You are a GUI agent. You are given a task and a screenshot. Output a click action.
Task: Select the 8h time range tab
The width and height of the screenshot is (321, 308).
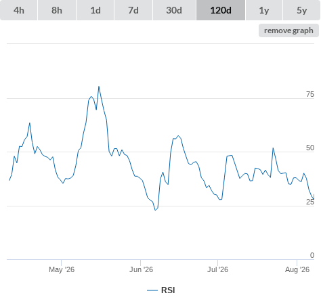(57, 10)
